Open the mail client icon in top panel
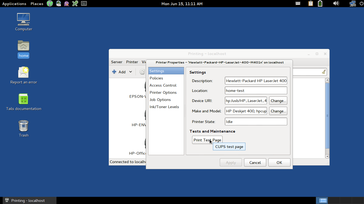 [58, 3]
